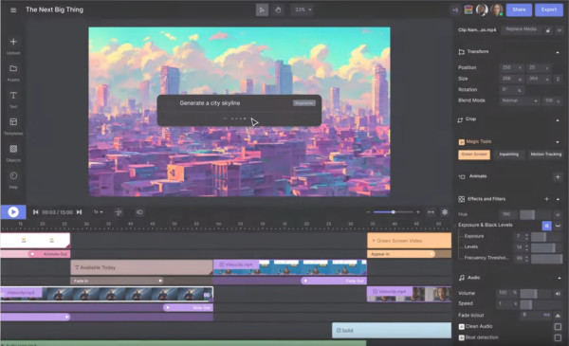Zoom out the timeline with minus
Image resolution: width=569 pixels, height=346 pixels.
point(368,211)
